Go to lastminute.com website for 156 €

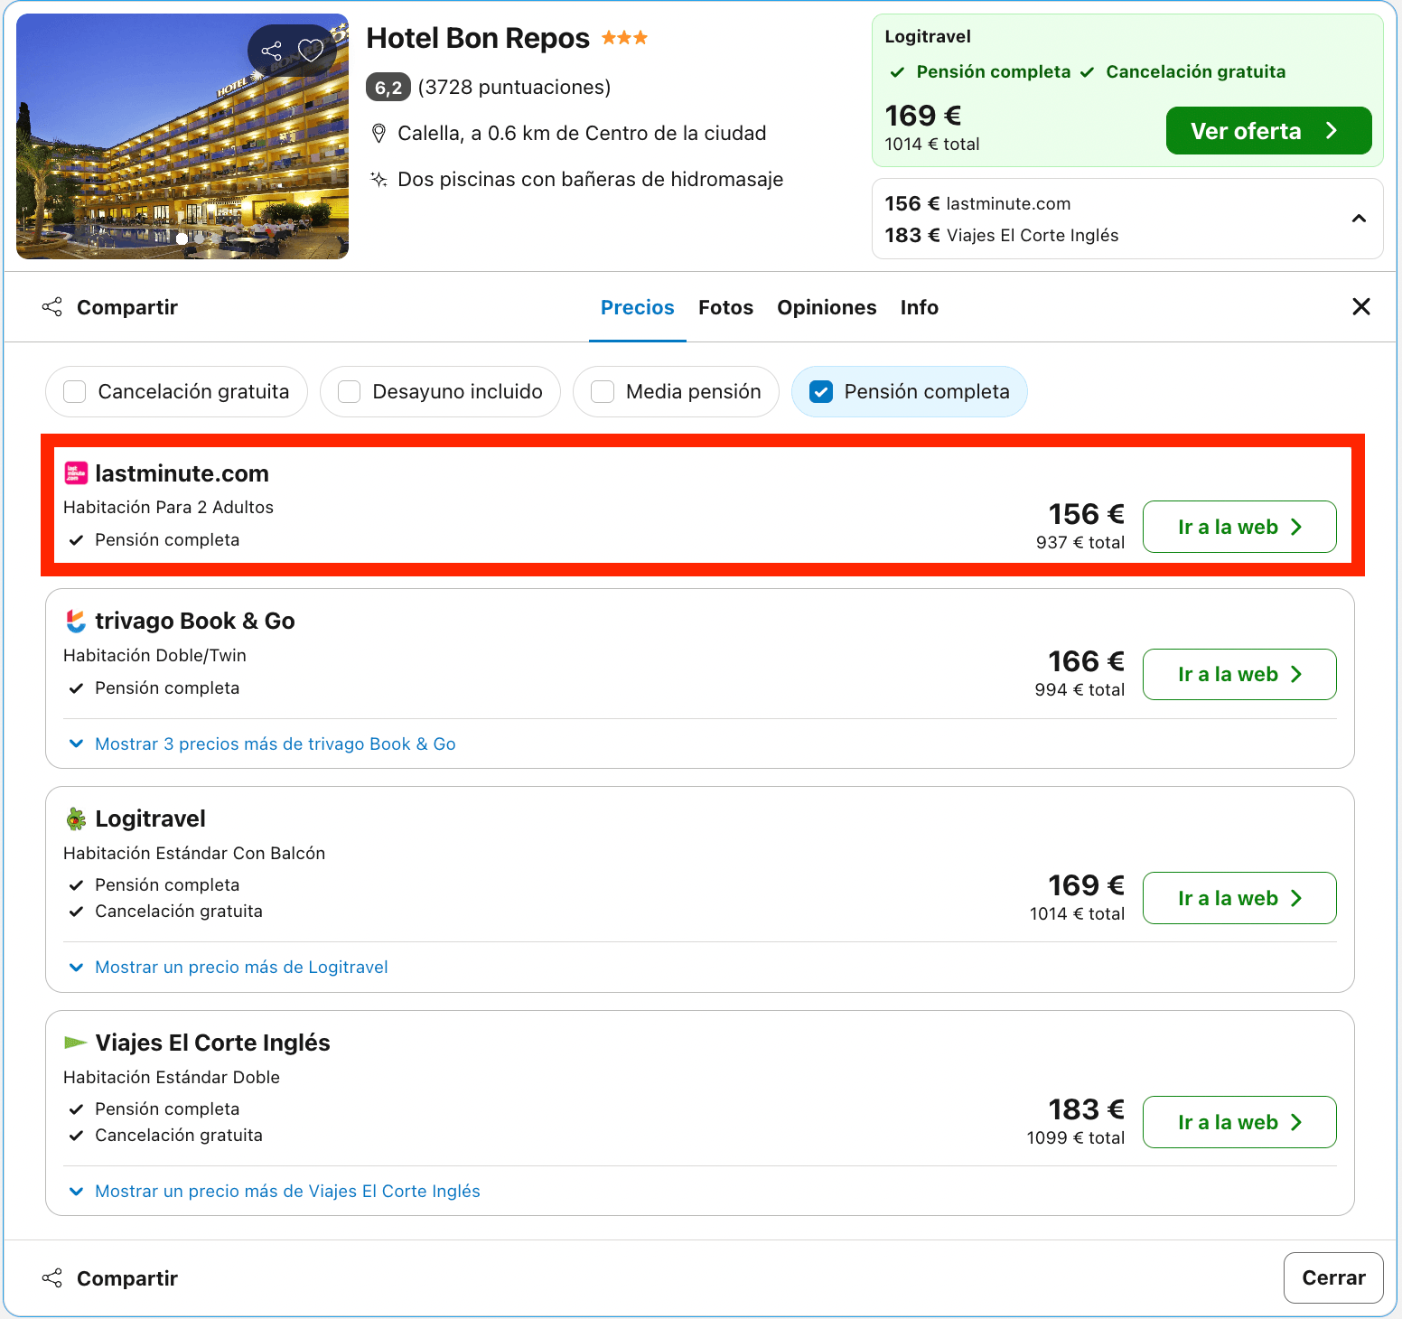pos(1239,527)
